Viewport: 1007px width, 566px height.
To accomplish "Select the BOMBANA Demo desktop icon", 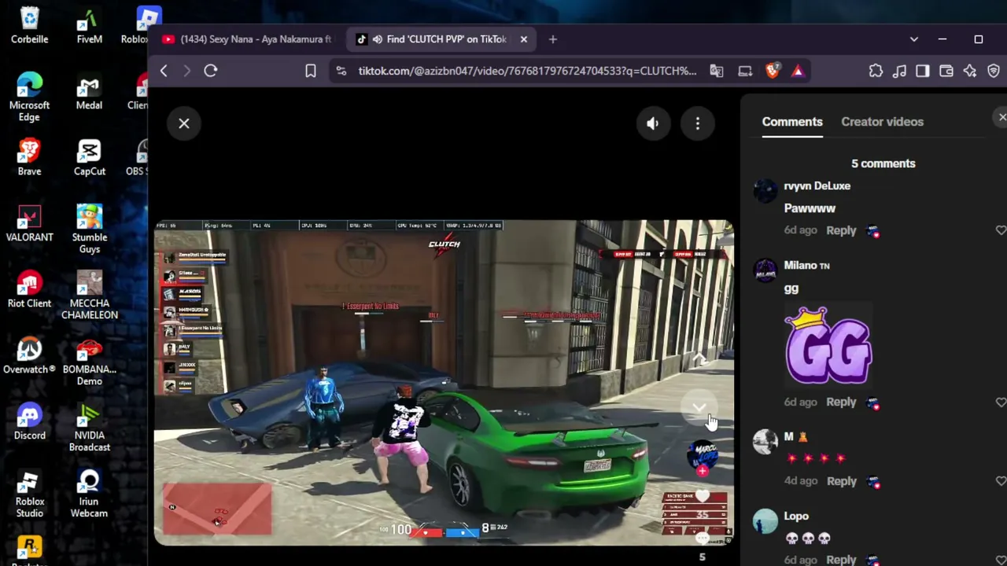I will 90,361.
